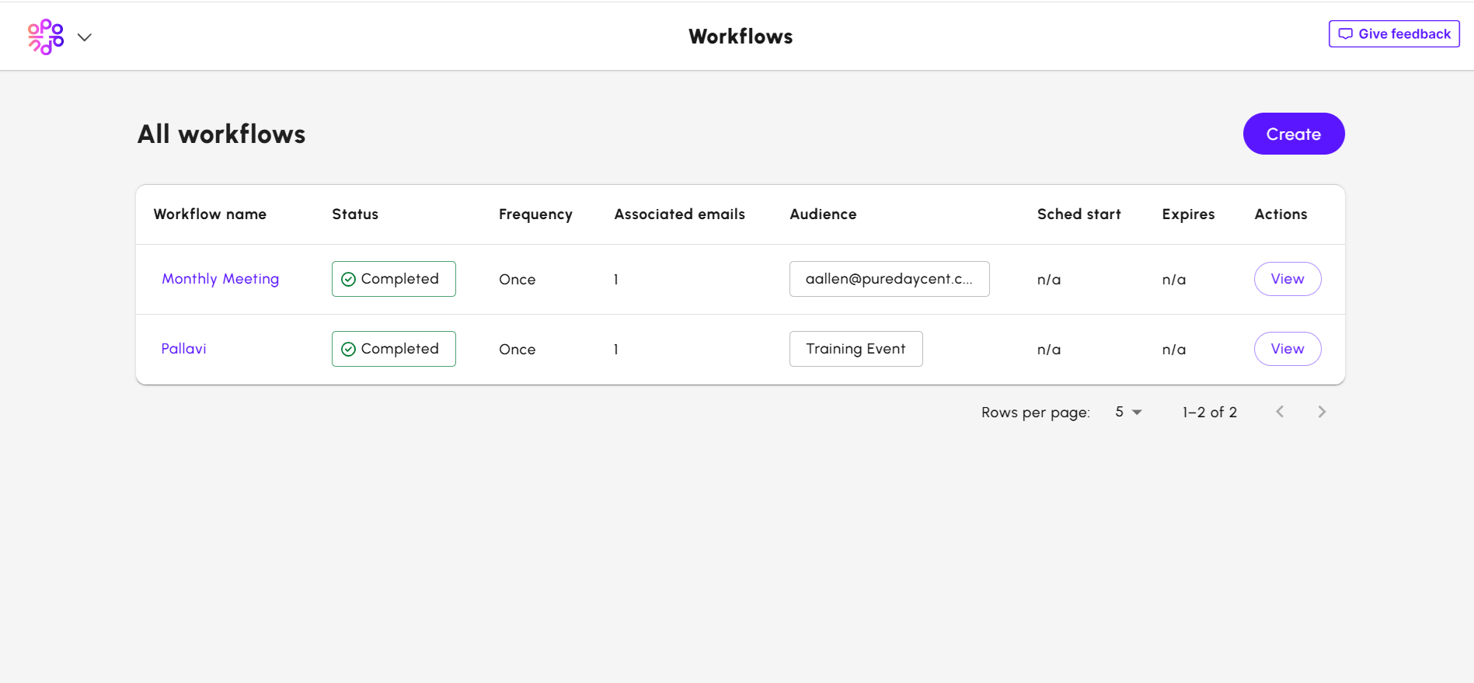Select the Training Event audience chip

click(855, 349)
